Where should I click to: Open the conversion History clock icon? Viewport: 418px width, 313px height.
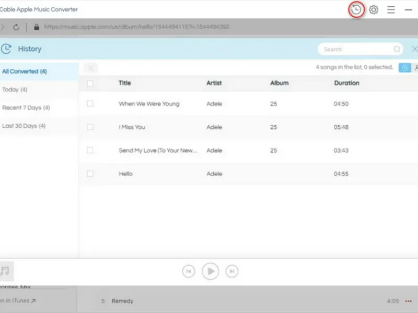[x=356, y=10]
